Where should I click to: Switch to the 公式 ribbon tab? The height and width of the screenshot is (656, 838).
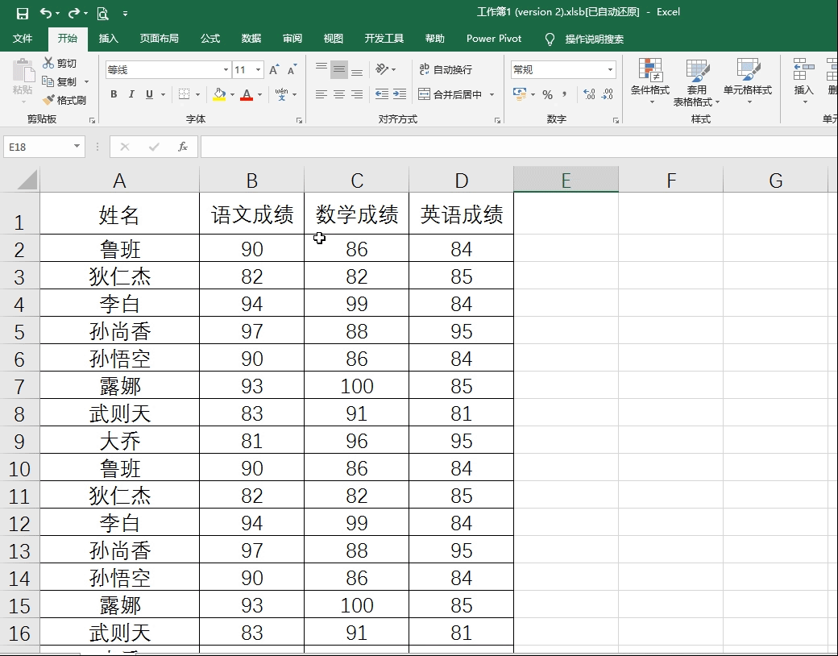[210, 39]
